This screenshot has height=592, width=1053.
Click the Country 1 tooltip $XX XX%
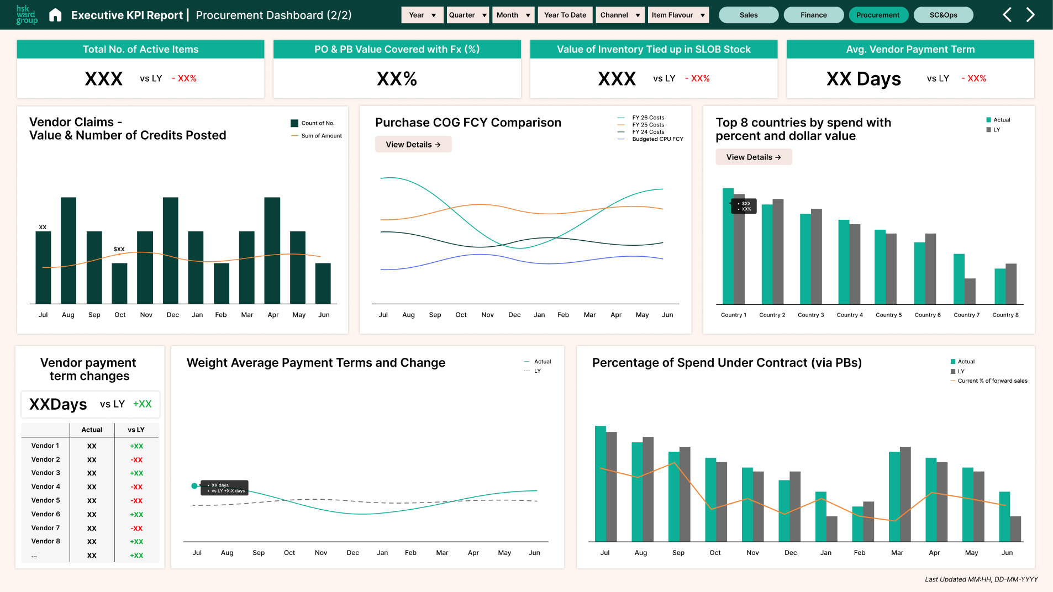744,207
